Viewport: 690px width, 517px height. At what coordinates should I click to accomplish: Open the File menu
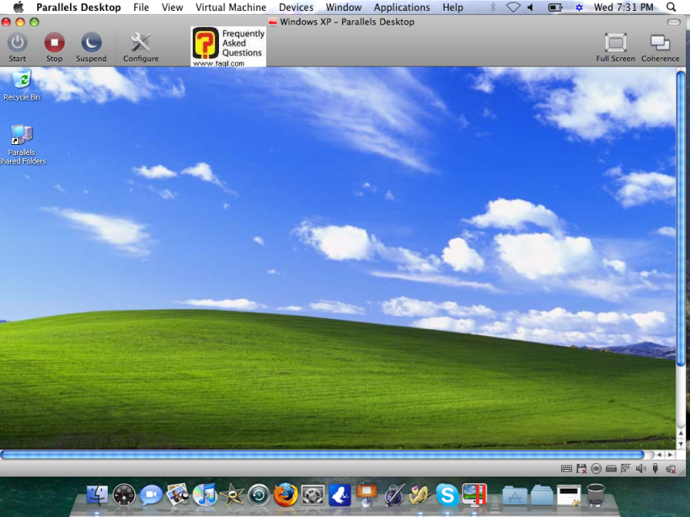(141, 7)
